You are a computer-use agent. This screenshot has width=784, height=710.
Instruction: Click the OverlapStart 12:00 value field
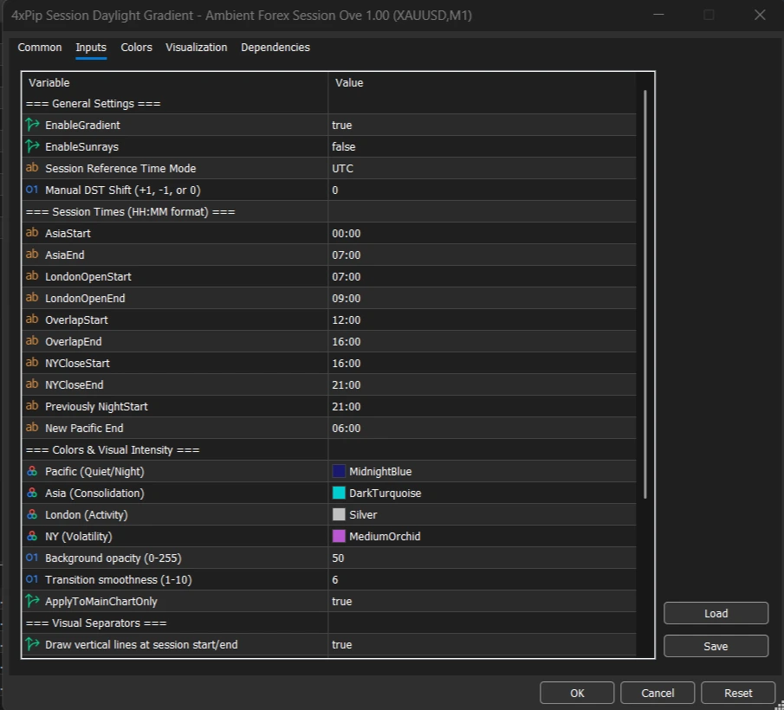pyautogui.click(x=346, y=319)
